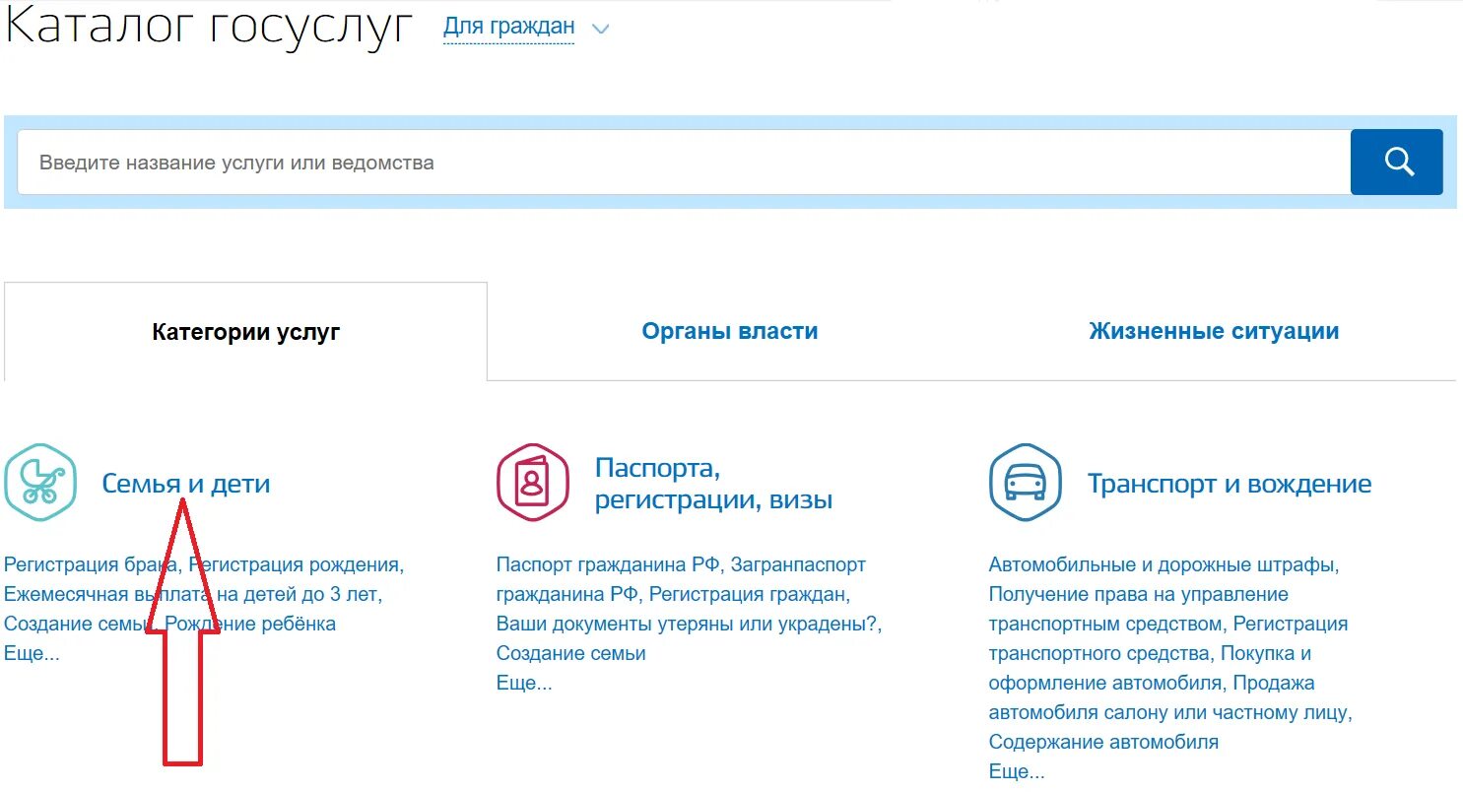Screen dimensions: 1463x792
Task: Open Ваши документы утеряны или украдены? link
Action: coord(688,625)
